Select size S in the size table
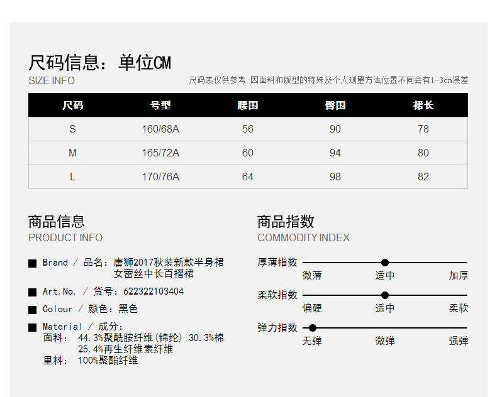Image resolution: width=497 pixels, height=397 pixels. coord(72,129)
